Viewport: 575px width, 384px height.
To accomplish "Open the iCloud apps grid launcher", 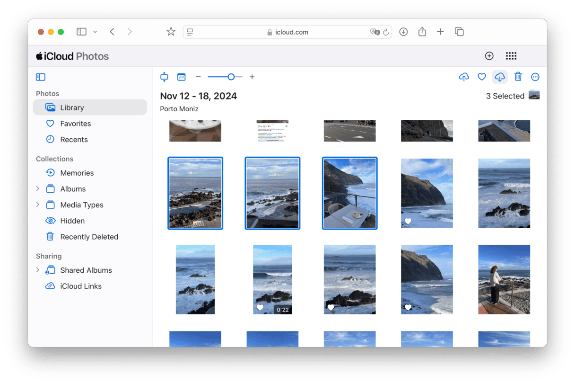I will click(x=511, y=56).
